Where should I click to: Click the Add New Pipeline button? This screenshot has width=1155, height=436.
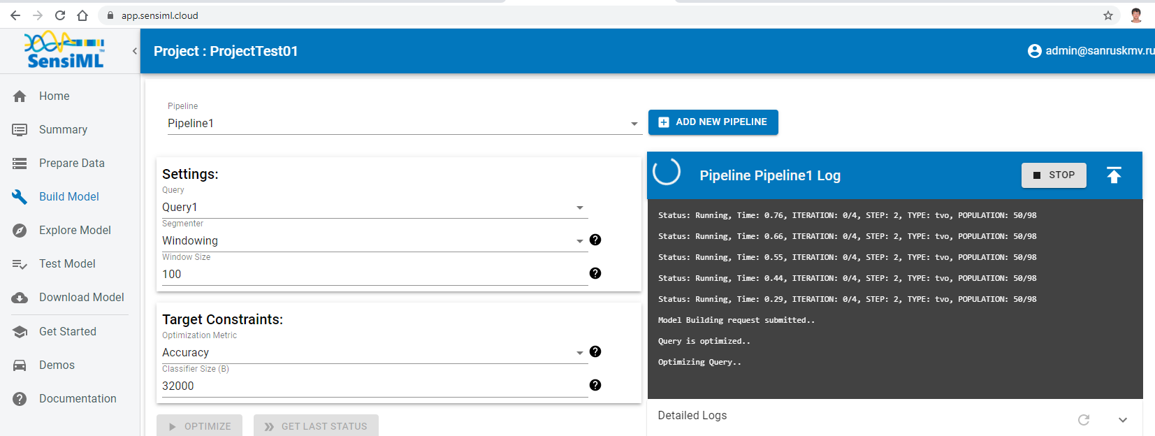[x=713, y=122]
